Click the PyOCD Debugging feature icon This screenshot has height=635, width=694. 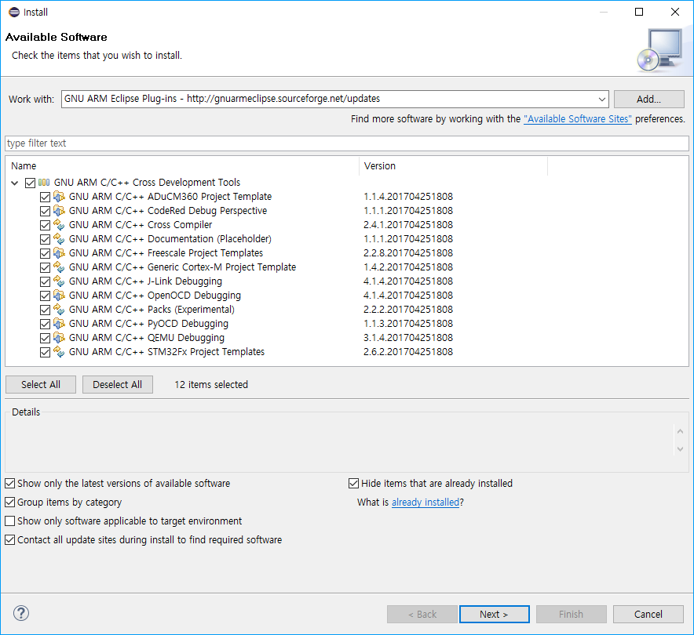point(59,323)
